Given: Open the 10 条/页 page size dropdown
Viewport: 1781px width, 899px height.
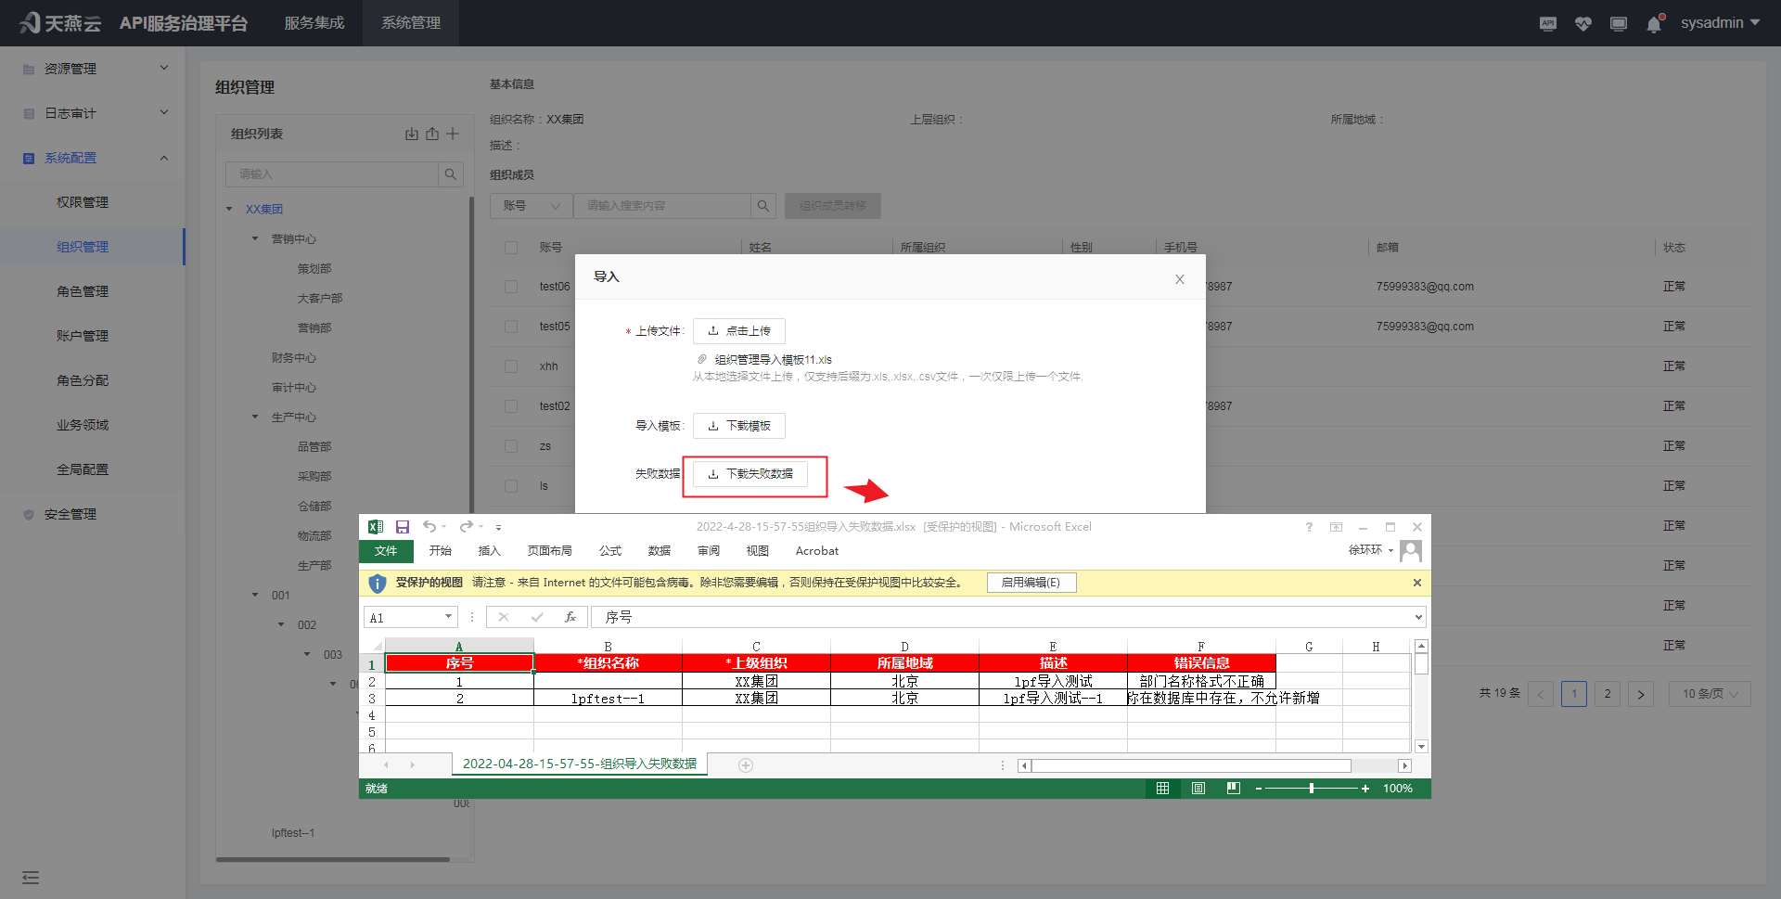Looking at the screenshot, I should [x=1710, y=694].
